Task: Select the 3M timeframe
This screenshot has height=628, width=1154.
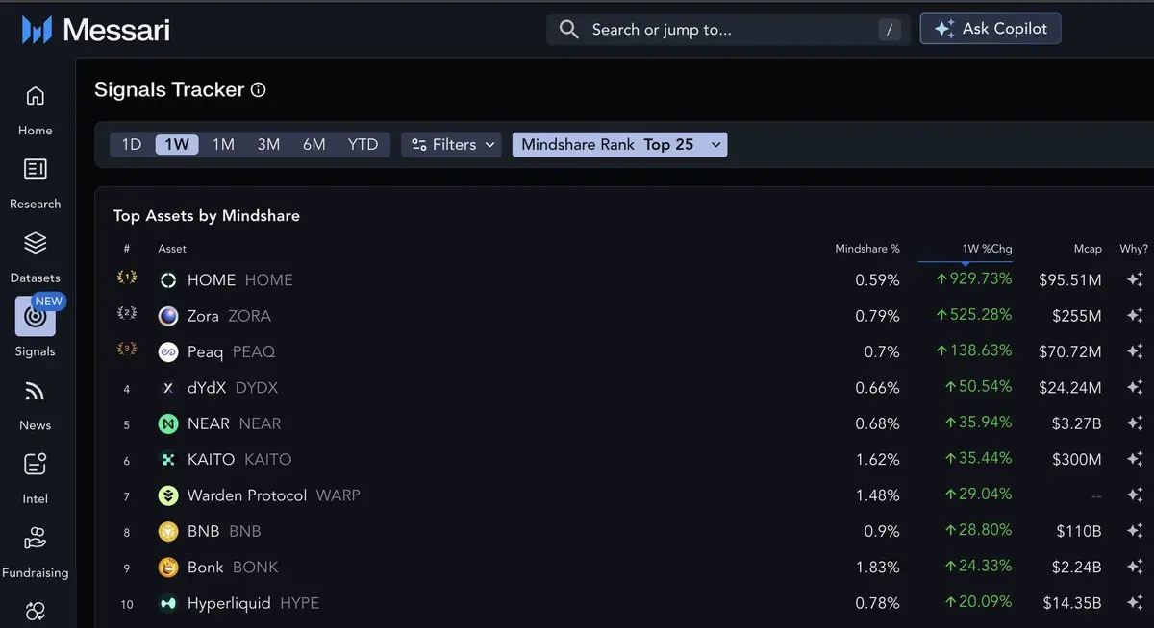Action: coord(268,144)
